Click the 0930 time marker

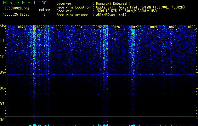192,27
